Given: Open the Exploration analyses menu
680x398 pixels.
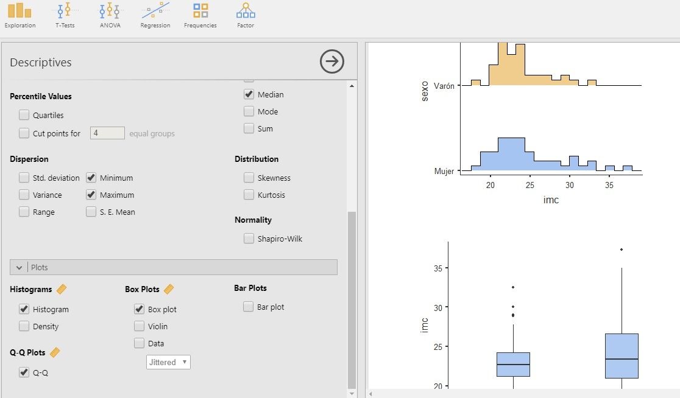Looking at the screenshot, I should click(x=19, y=15).
